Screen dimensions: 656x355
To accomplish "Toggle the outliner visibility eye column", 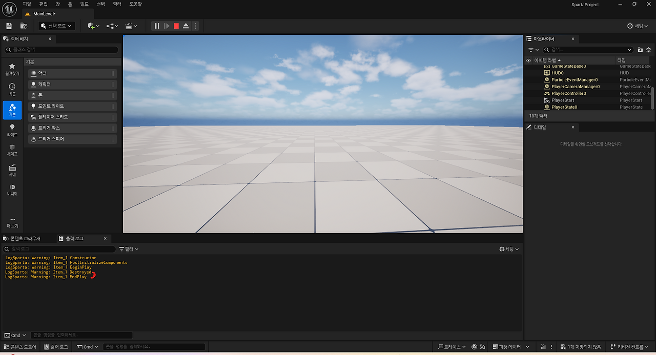I will click(x=528, y=60).
